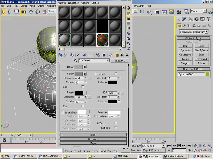Click the Key Filters button

click(x=153, y=150)
